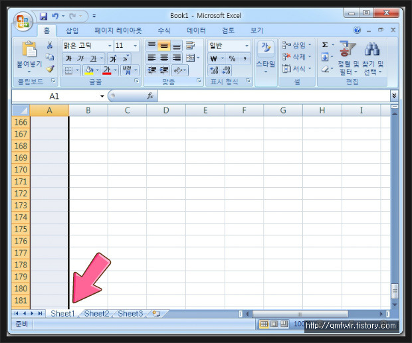The width and height of the screenshot is (412, 343).
Task: Toggle middle vertical alignment
Action: click(164, 45)
